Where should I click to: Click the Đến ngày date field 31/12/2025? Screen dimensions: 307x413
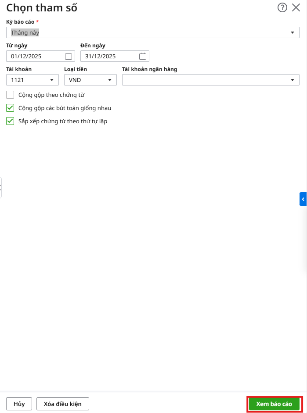tap(110, 56)
